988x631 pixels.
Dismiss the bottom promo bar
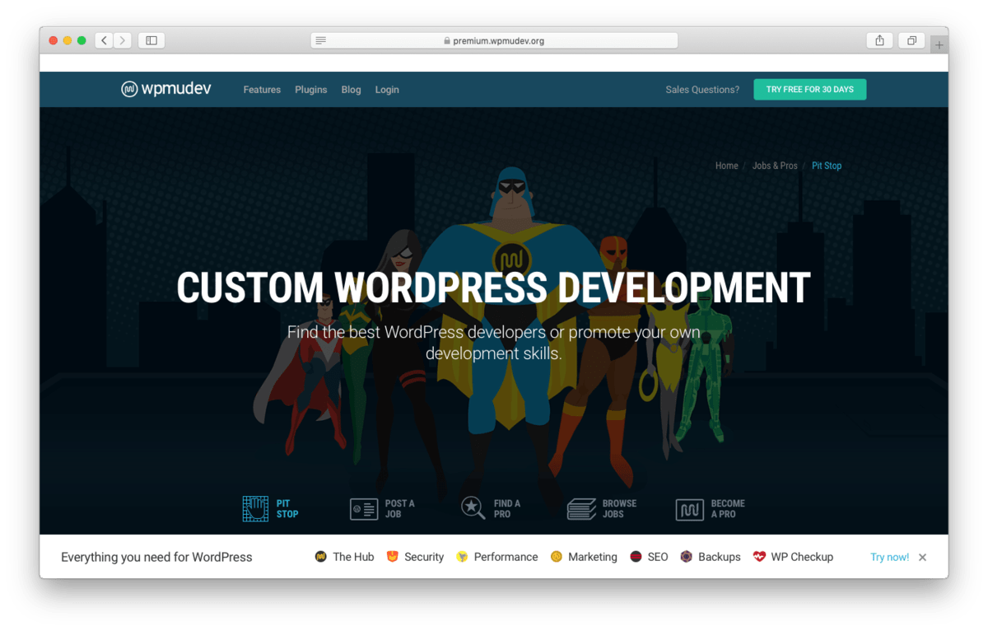pos(923,558)
